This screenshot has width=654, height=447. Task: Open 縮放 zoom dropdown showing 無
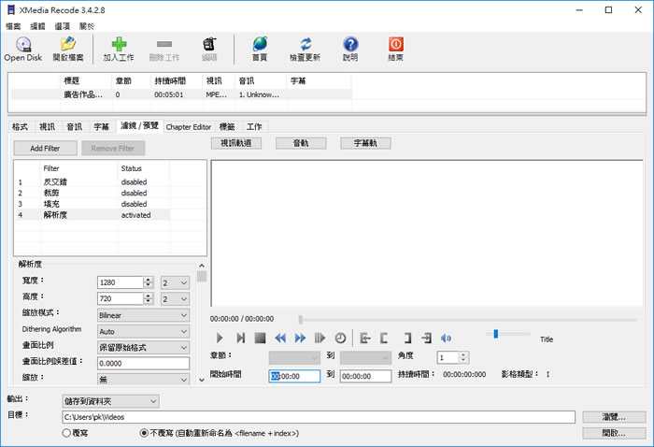(x=143, y=379)
